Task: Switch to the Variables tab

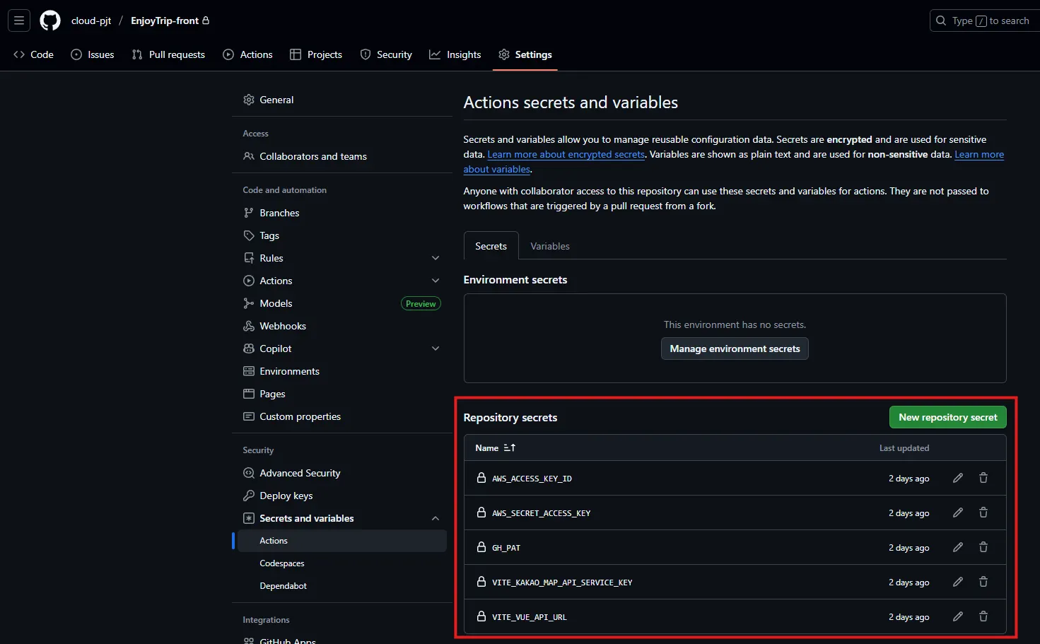Action: [x=549, y=246]
